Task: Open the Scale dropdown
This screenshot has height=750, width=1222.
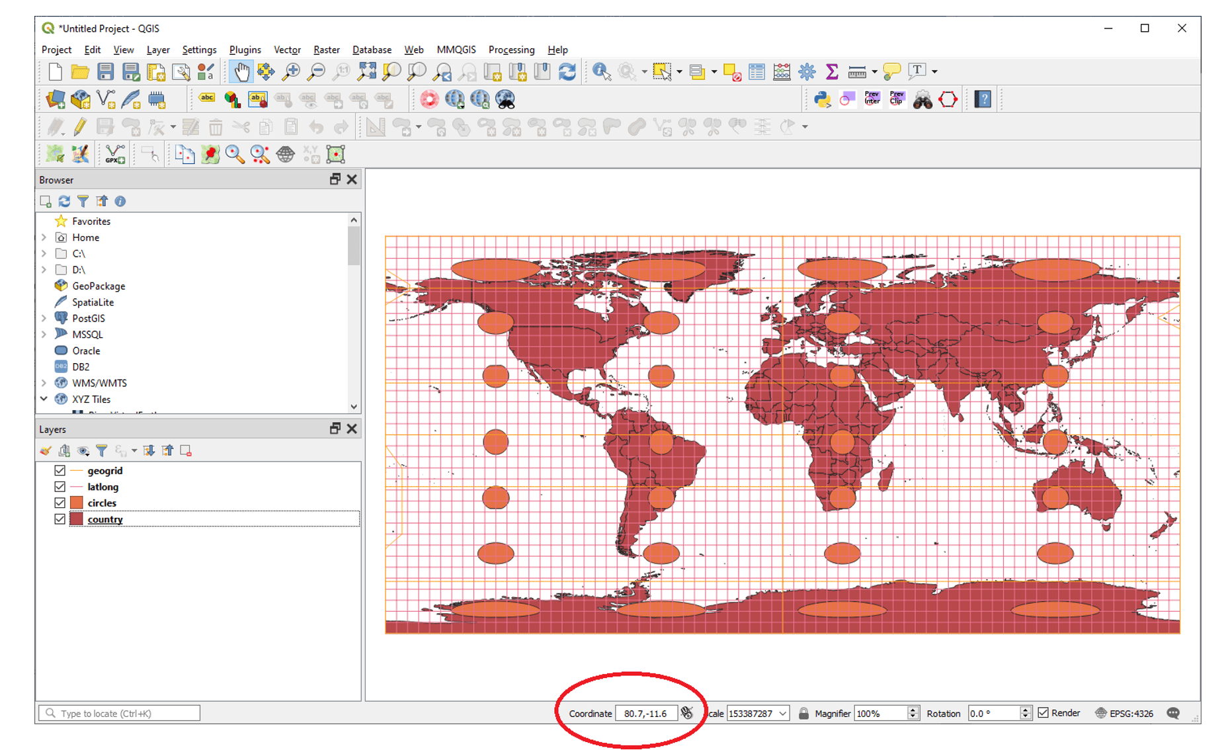Action: coord(783,713)
